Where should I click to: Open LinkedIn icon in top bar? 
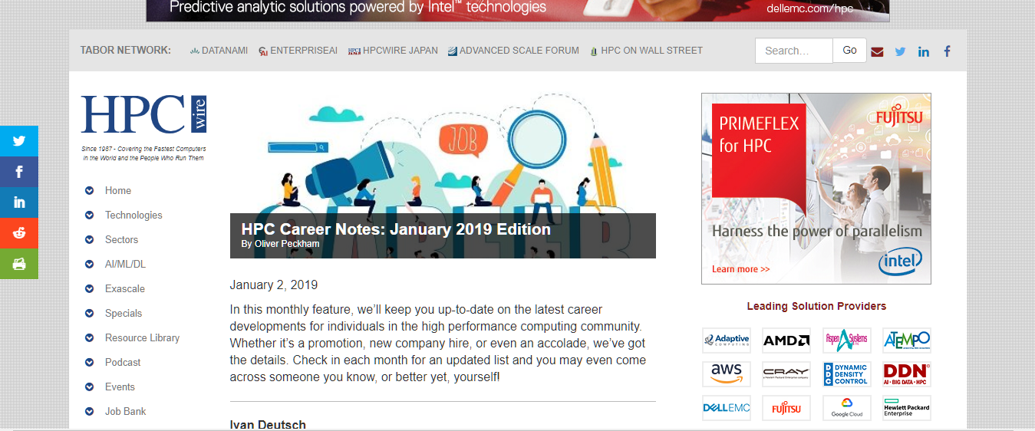coord(924,51)
